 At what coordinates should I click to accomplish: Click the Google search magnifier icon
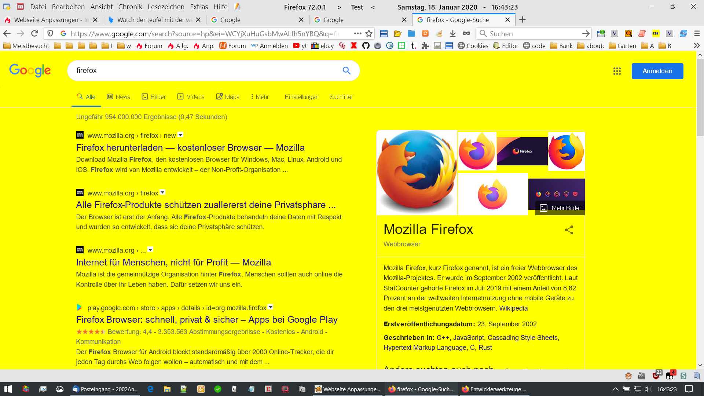pyautogui.click(x=346, y=70)
